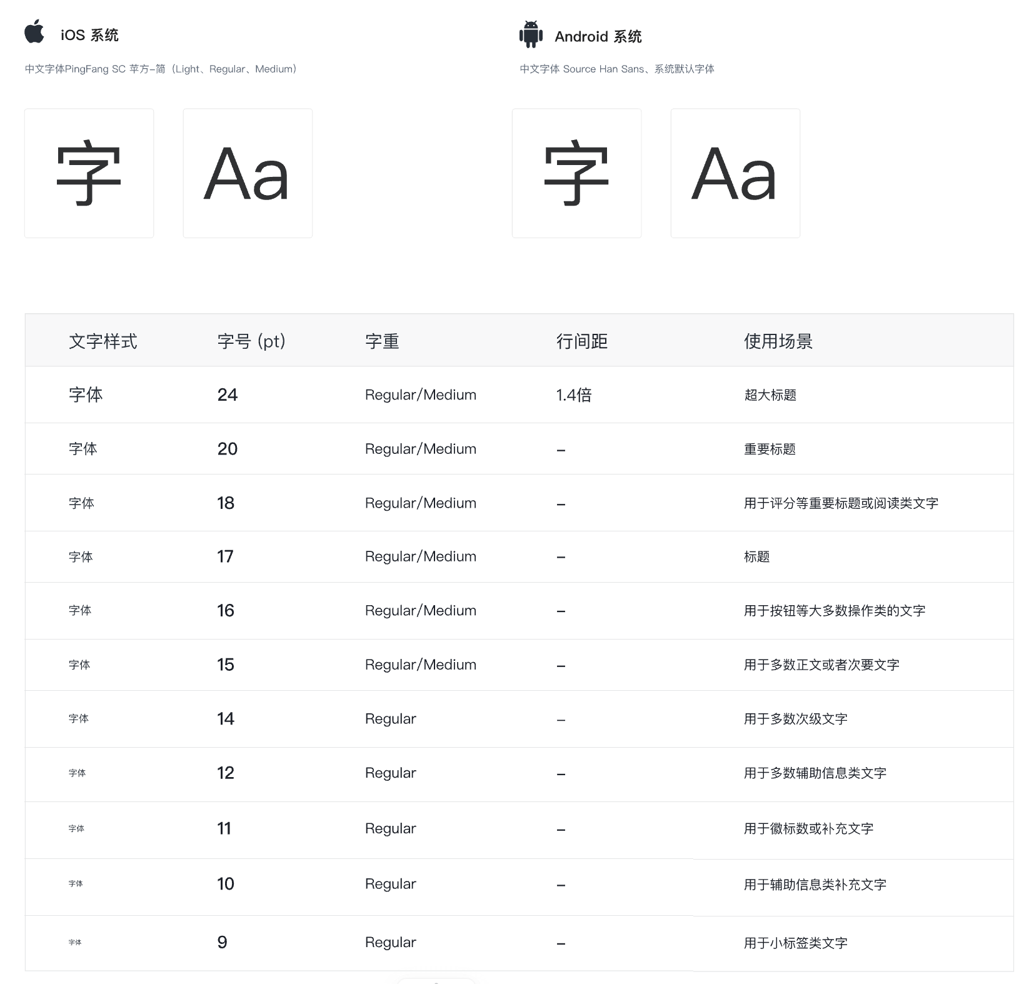The image size is (1034, 984).
Task: Select font size value 12
Action: pos(226,773)
